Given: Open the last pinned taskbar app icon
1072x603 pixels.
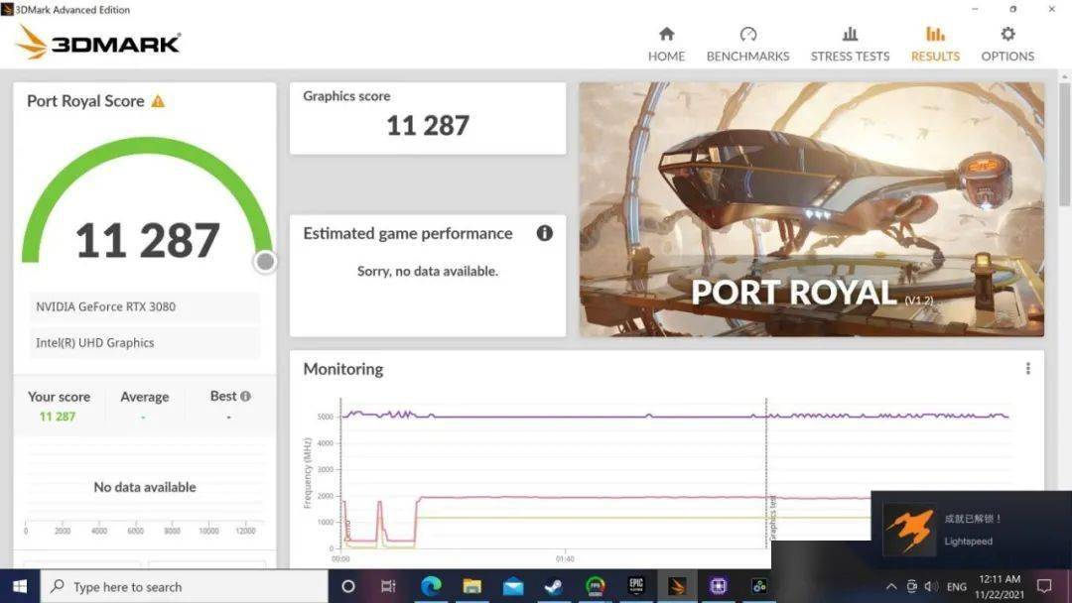Looking at the screenshot, I should [759, 586].
